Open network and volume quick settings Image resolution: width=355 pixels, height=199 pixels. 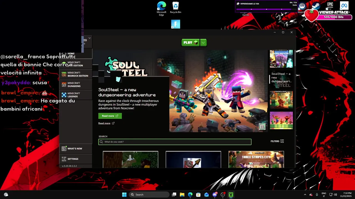point(333,195)
